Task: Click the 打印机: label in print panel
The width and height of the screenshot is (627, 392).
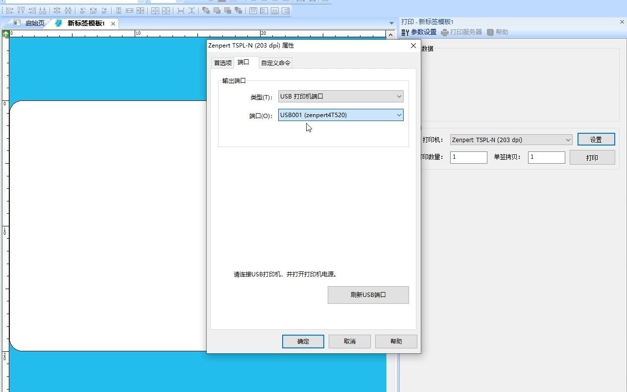Action: 433,140
